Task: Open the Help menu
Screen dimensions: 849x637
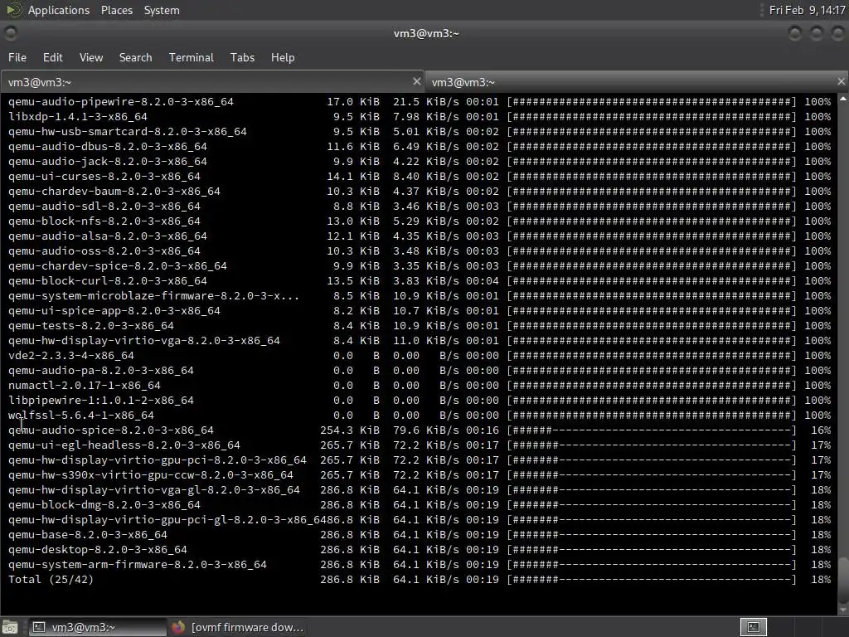Action: pos(283,57)
